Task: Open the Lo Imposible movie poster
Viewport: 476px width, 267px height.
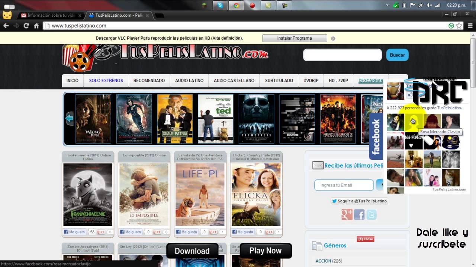Action: coord(144,195)
